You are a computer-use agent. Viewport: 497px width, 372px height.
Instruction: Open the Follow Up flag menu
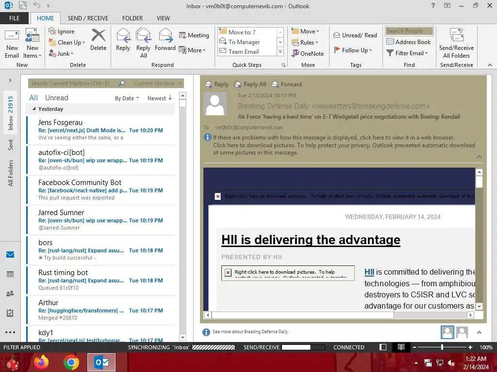point(353,50)
